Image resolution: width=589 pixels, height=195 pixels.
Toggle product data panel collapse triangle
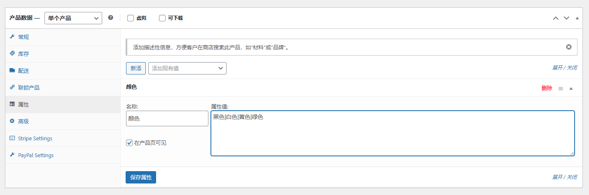[577, 18]
